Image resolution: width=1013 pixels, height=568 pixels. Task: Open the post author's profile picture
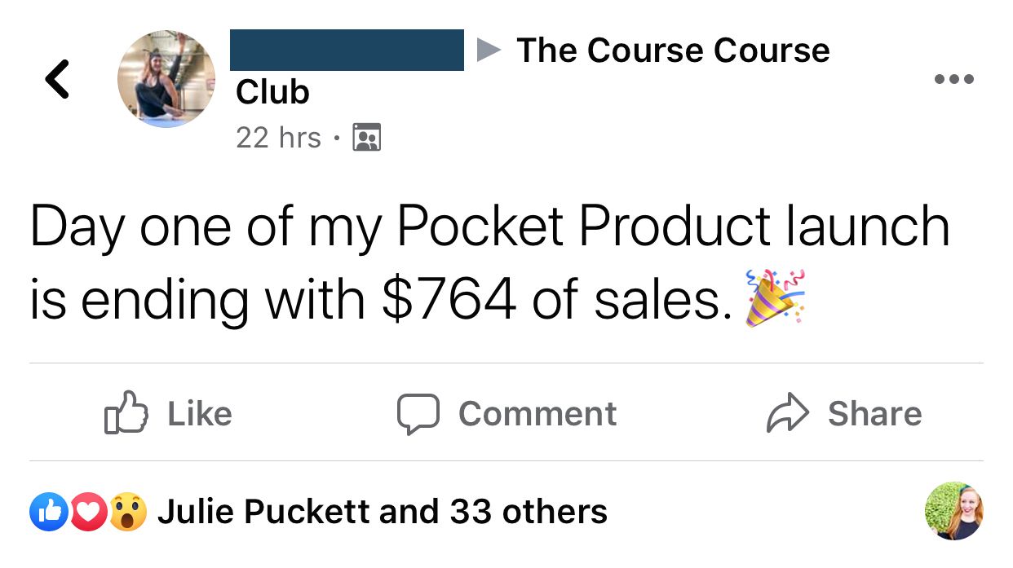tap(166, 79)
